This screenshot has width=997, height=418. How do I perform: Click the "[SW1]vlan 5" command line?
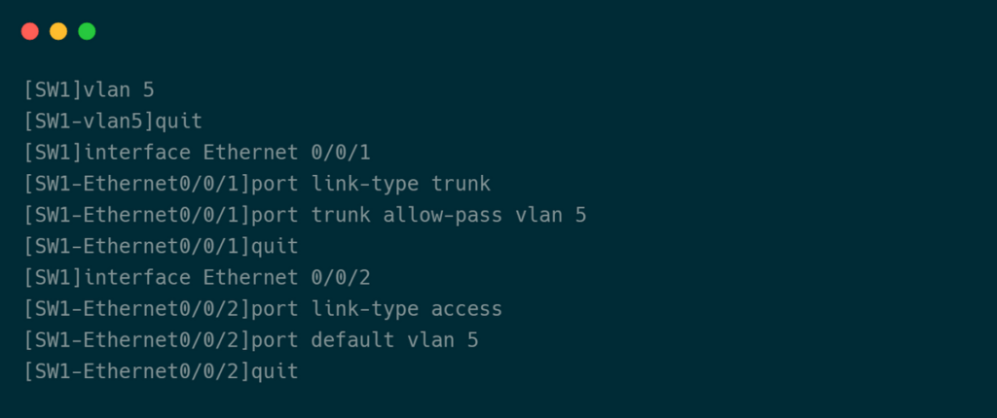pyautogui.click(x=90, y=90)
